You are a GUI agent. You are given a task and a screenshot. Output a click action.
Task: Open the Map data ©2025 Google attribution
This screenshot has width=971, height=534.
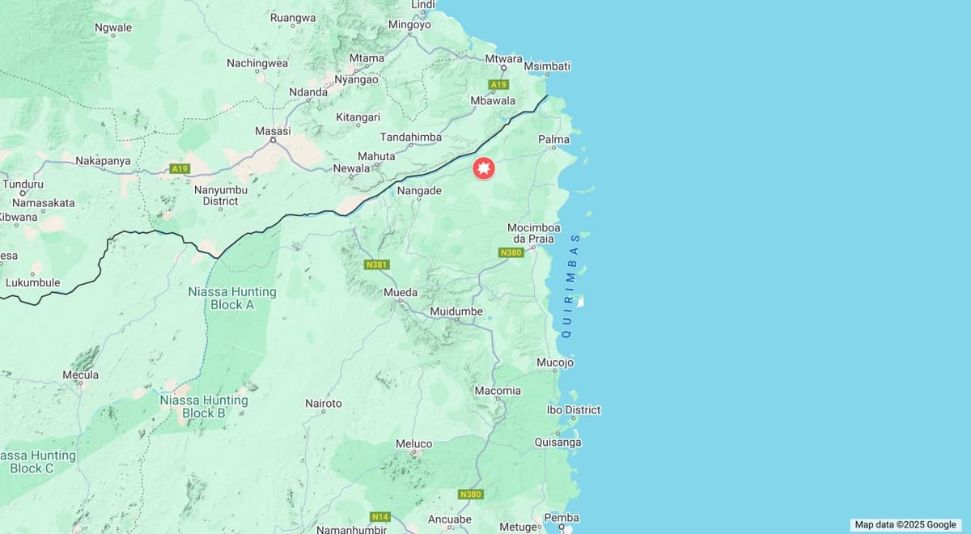pyautogui.click(x=905, y=524)
